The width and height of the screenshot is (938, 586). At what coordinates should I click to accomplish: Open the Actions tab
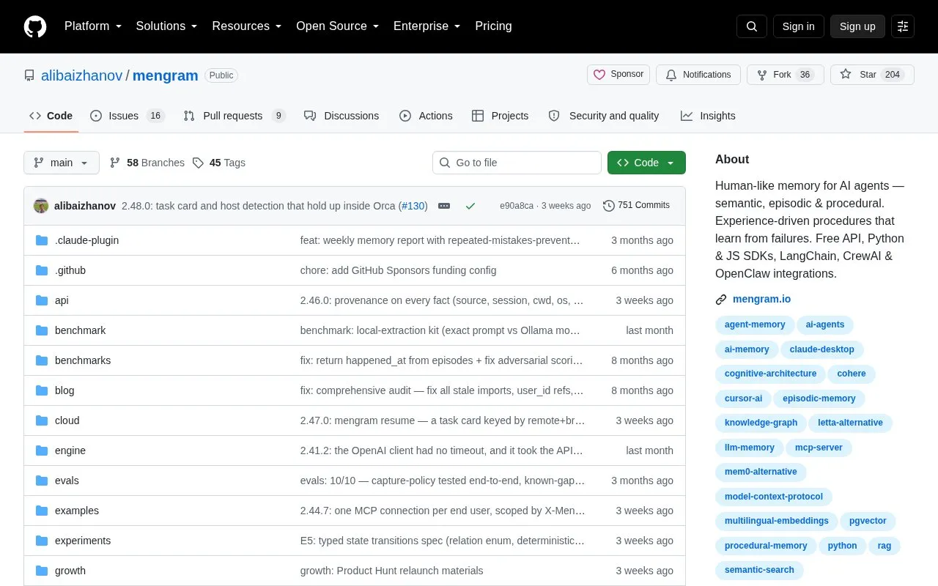click(x=426, y=116)
